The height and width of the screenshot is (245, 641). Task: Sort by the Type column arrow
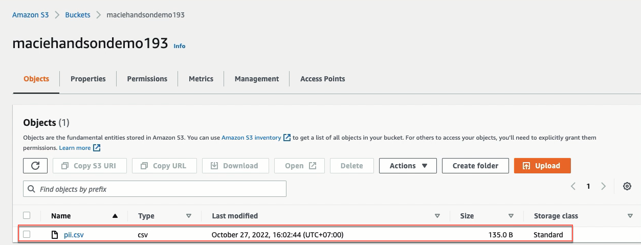[189, 216]
